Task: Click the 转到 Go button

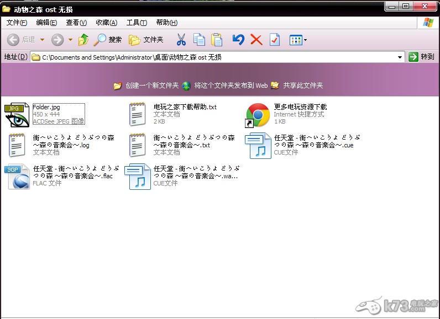Action: pos(422,57)
